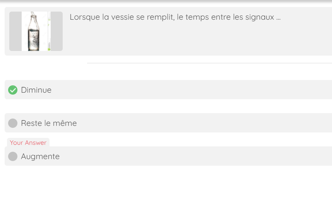Screen dimensions: 332x212
Task: Click the grey left margin of bottle thumbnail
Action: (x=15, y=31)
